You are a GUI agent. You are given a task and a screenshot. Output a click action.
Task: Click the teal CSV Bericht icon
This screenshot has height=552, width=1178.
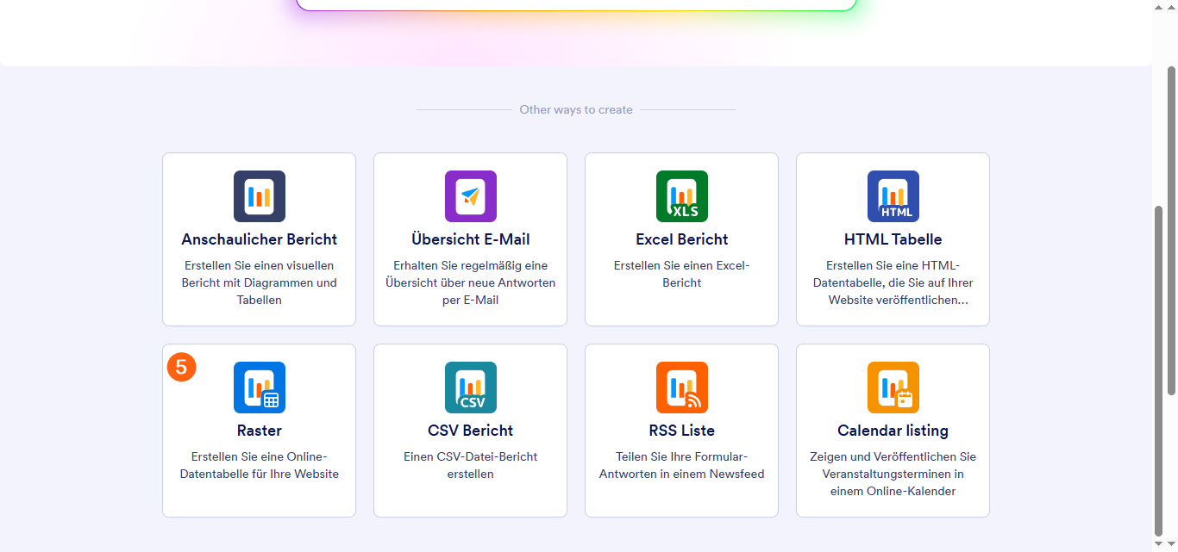[x=470, y=388]
